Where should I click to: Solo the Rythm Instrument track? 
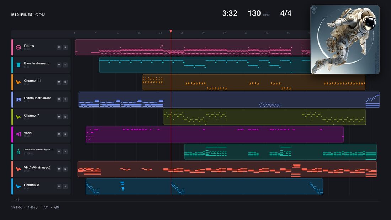coord(65,99)
